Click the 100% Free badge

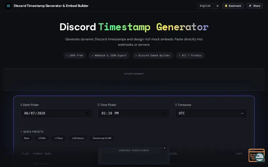[75, 55]
